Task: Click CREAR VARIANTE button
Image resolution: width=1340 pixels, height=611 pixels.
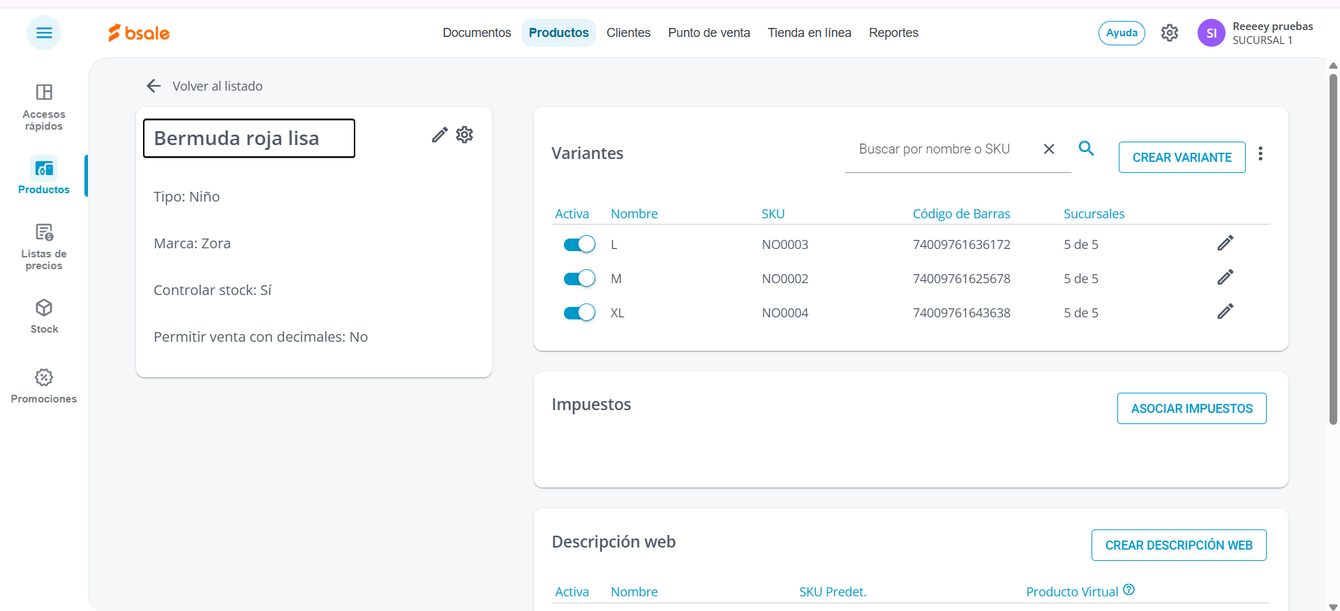Action: click(x=1182, y=158)
